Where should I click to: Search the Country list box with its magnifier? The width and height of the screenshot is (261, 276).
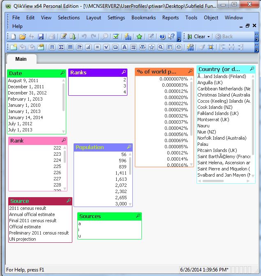252,69
